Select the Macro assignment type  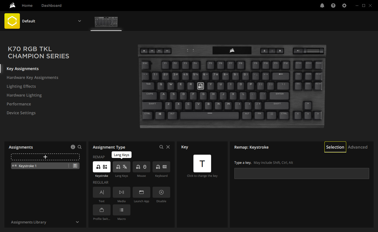click(122, 210)
